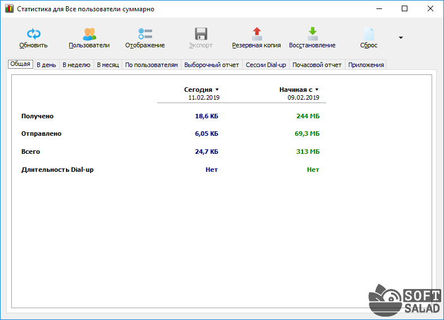Open the Сессии Dial-up tab

pyautogui.click(x=266, y=65)
